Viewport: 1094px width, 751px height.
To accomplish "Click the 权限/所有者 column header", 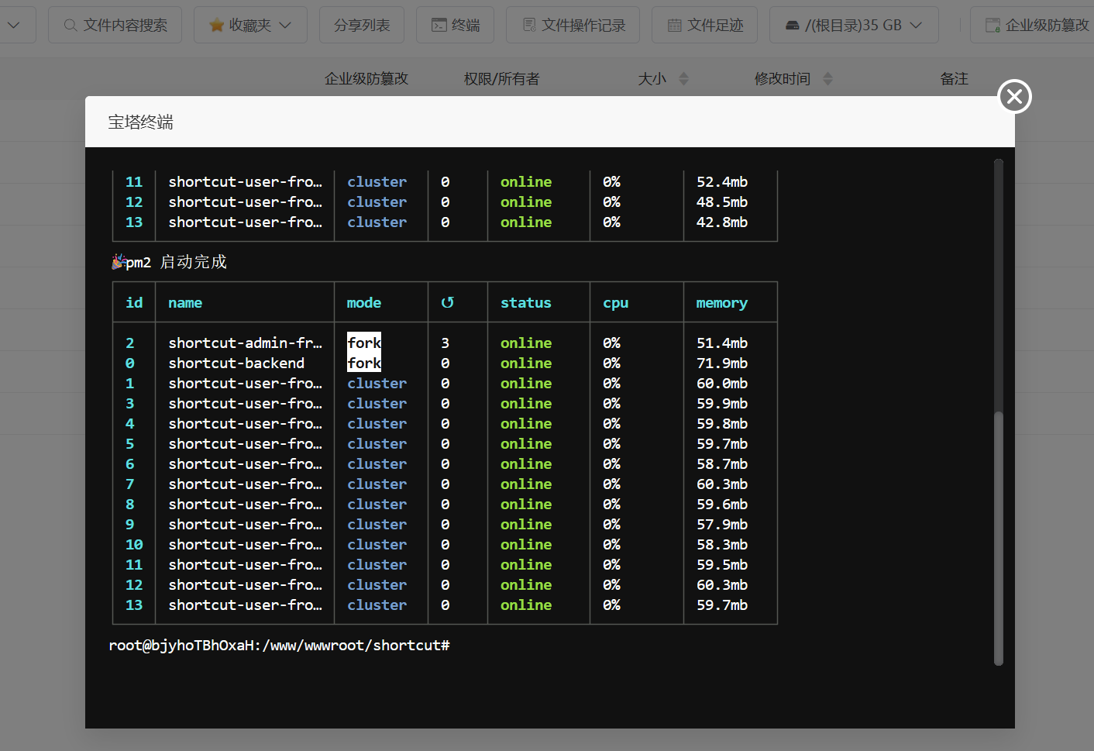I will 501,78.
